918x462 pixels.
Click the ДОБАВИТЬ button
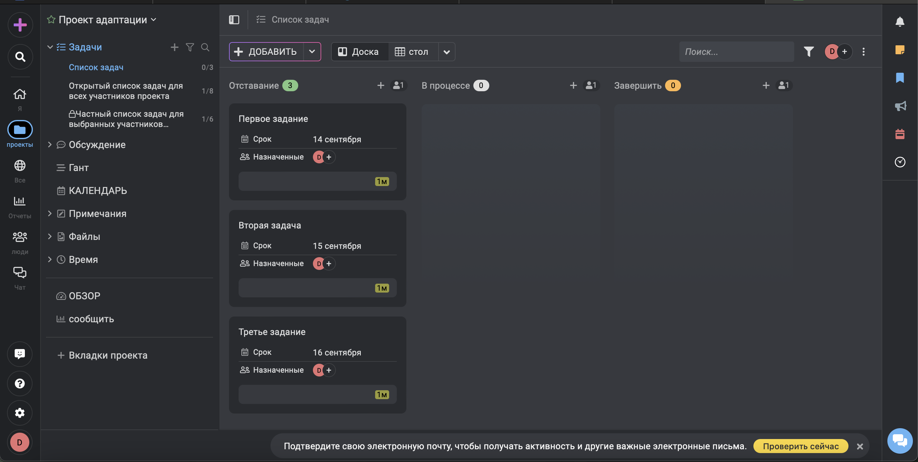[266, 52]
